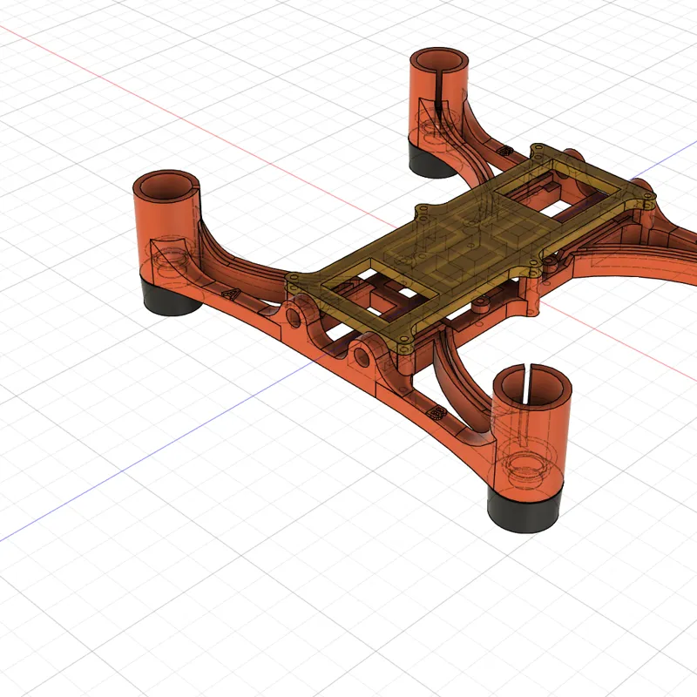Click the rear motor mount cylinder opening

pyautogui.click(x=439, y=59)
